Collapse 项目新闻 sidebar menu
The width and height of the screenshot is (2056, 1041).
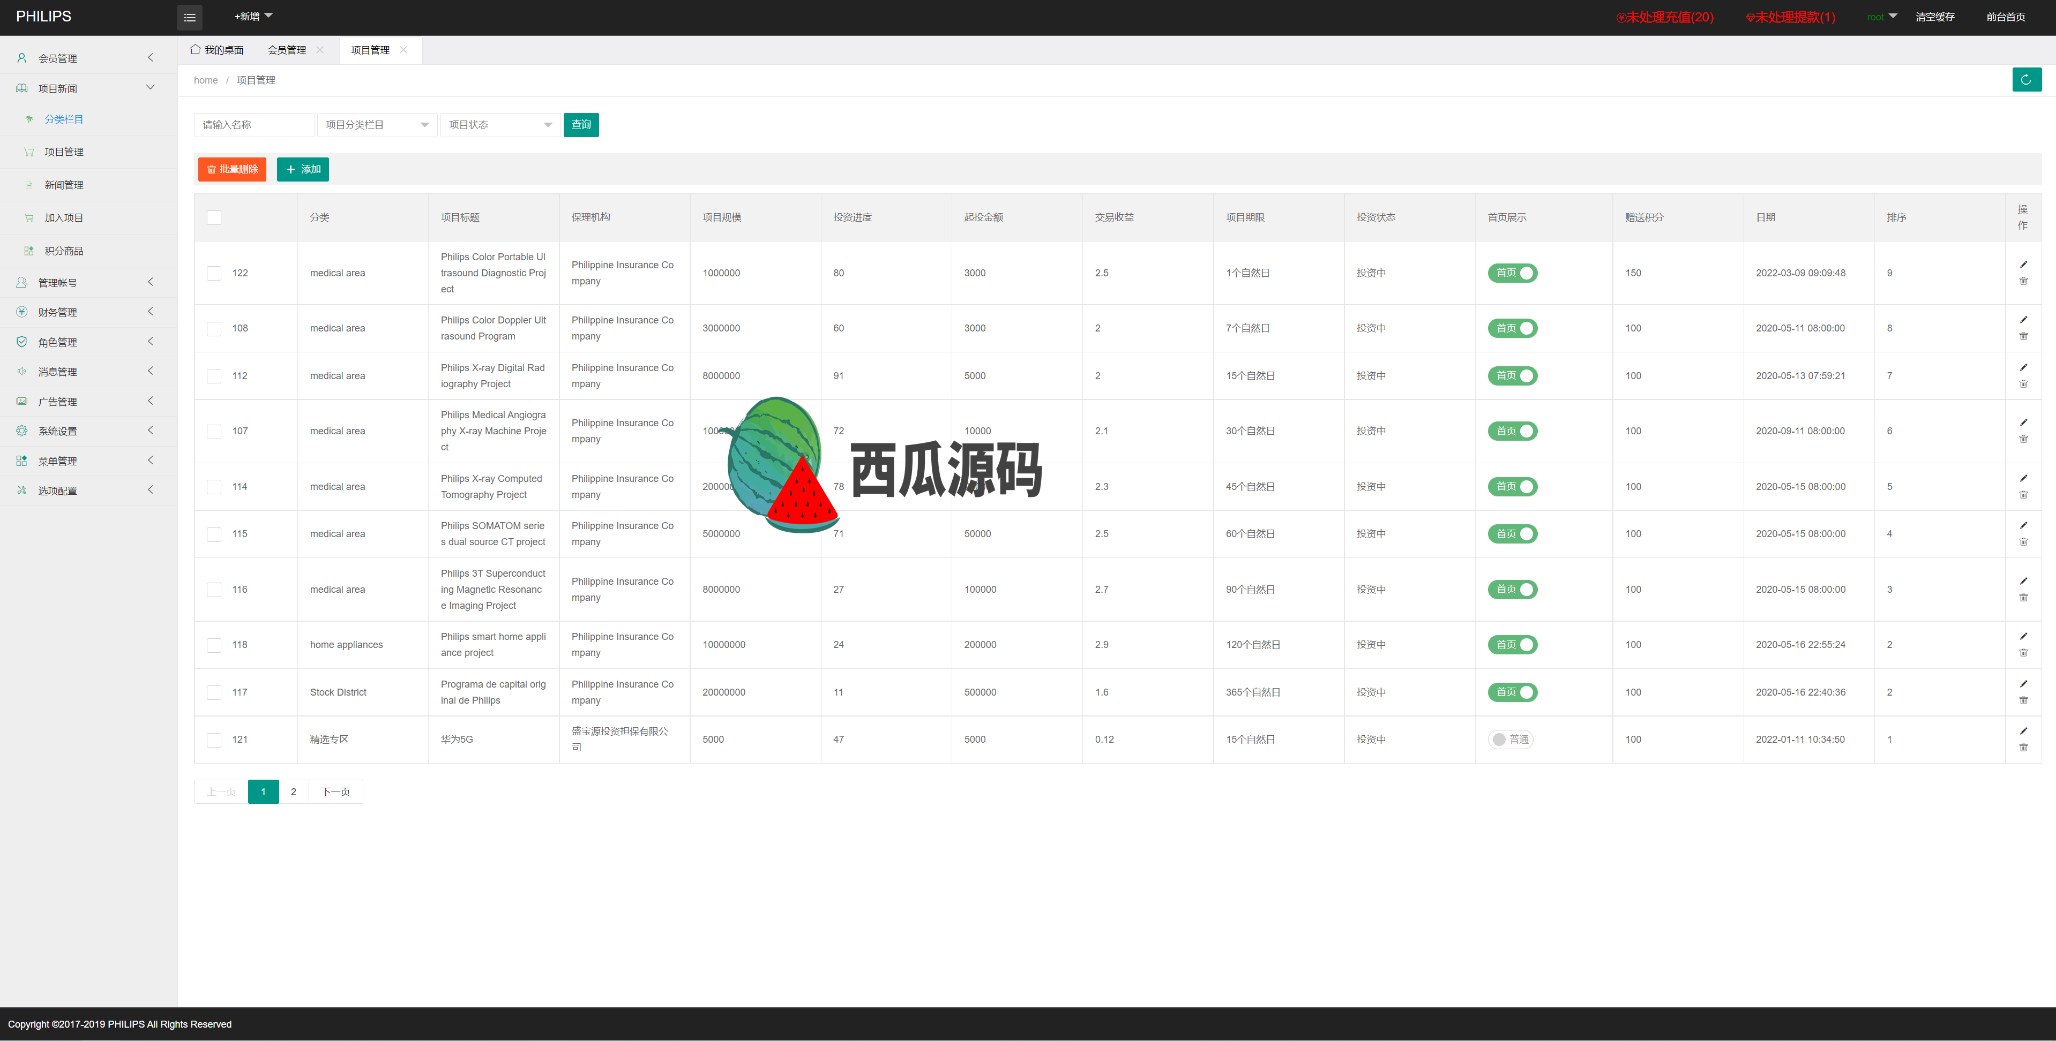point(88,88)
